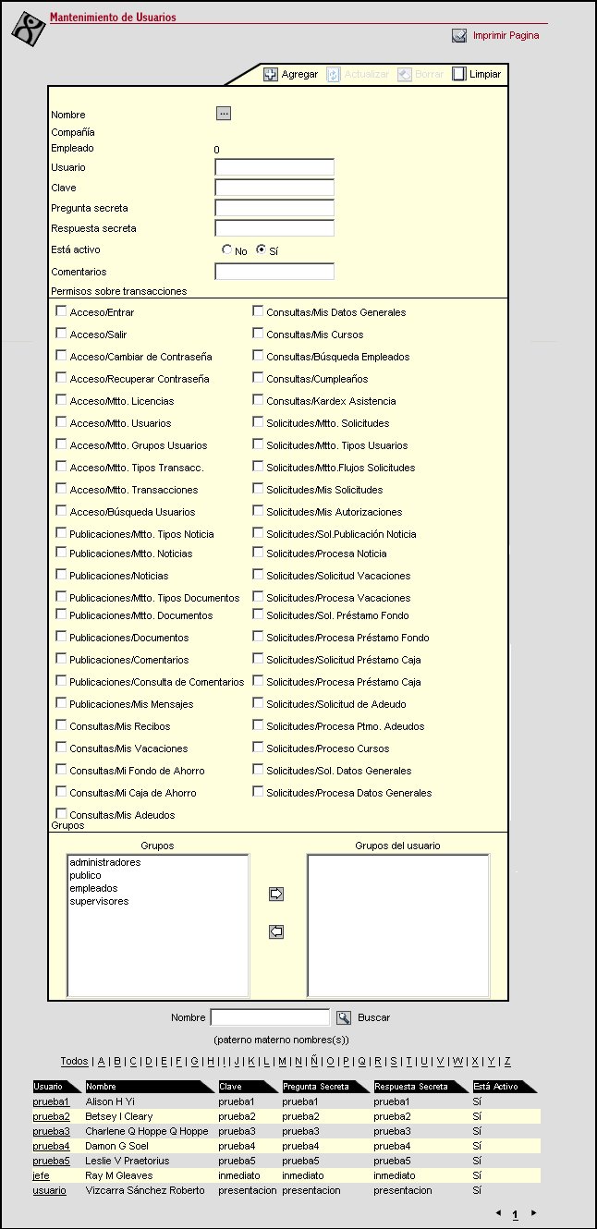Show all users with Todos link
Viewport: 597px width, 1229px height.
(x=75, y=1062)
